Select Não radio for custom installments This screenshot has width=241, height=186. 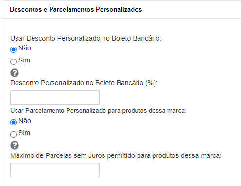point(13,122)
